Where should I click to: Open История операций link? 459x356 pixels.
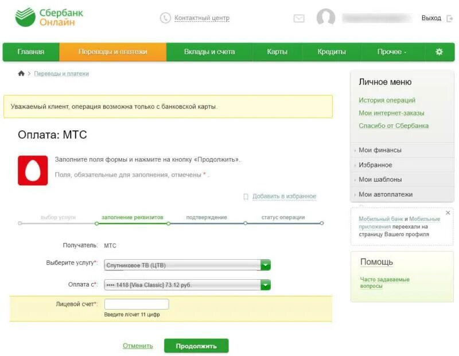tap(387, 100)
